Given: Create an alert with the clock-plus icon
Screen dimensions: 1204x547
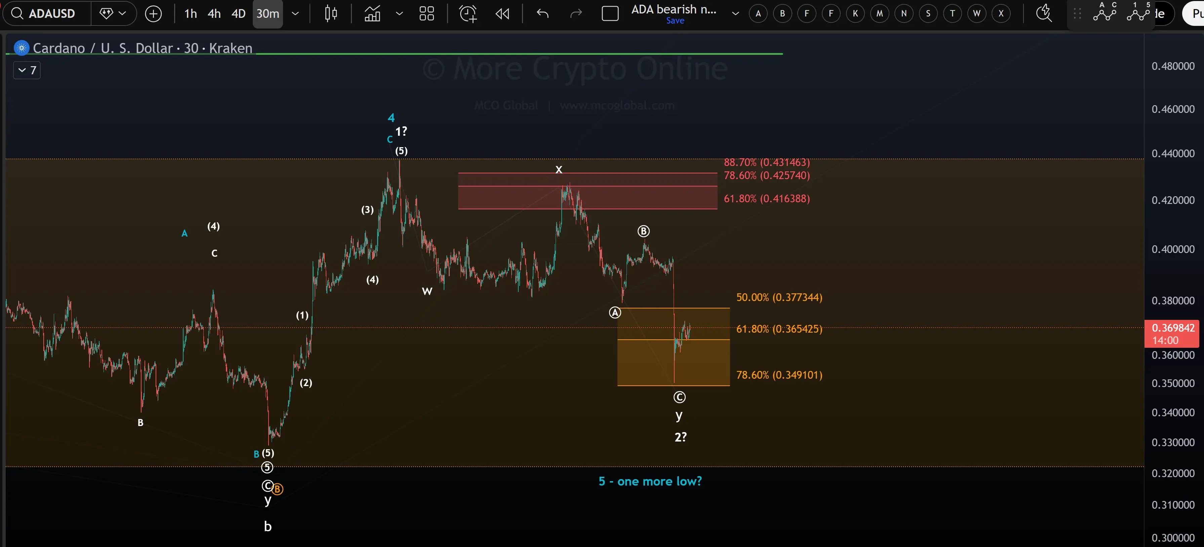Looking at the screenshot, I should (468, 13).
